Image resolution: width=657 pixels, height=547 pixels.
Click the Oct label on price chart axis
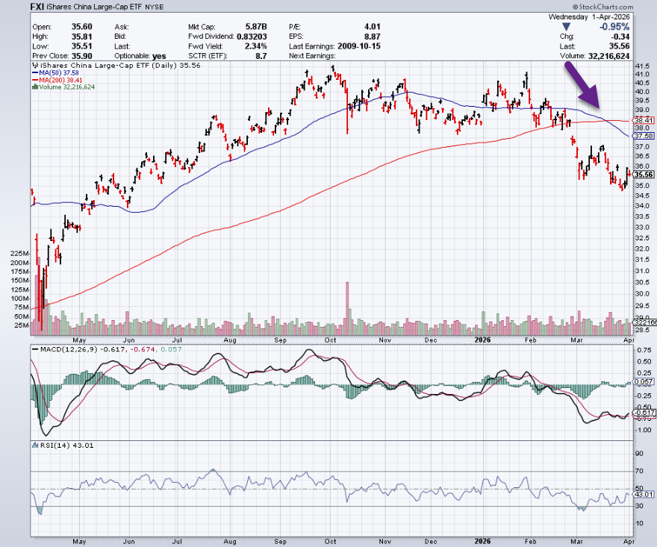pos(329,338)
